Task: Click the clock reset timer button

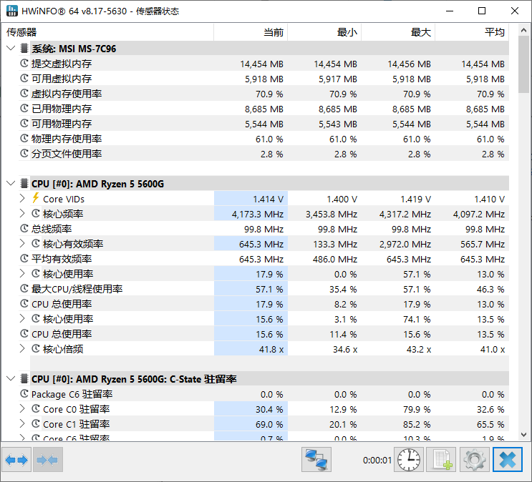Action: point(409,460)
